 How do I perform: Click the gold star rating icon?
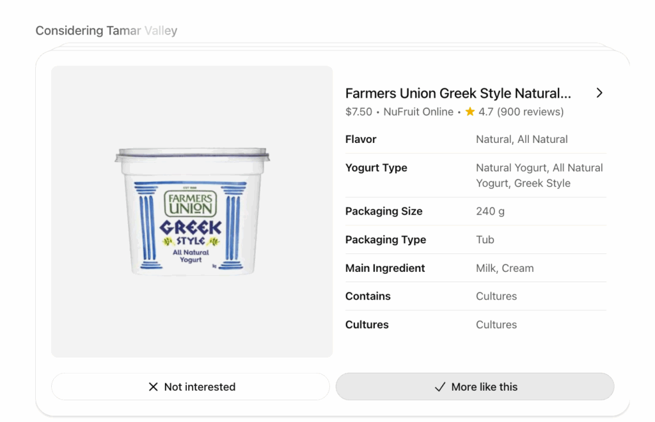pyautogui.click(x=470, y=112)
